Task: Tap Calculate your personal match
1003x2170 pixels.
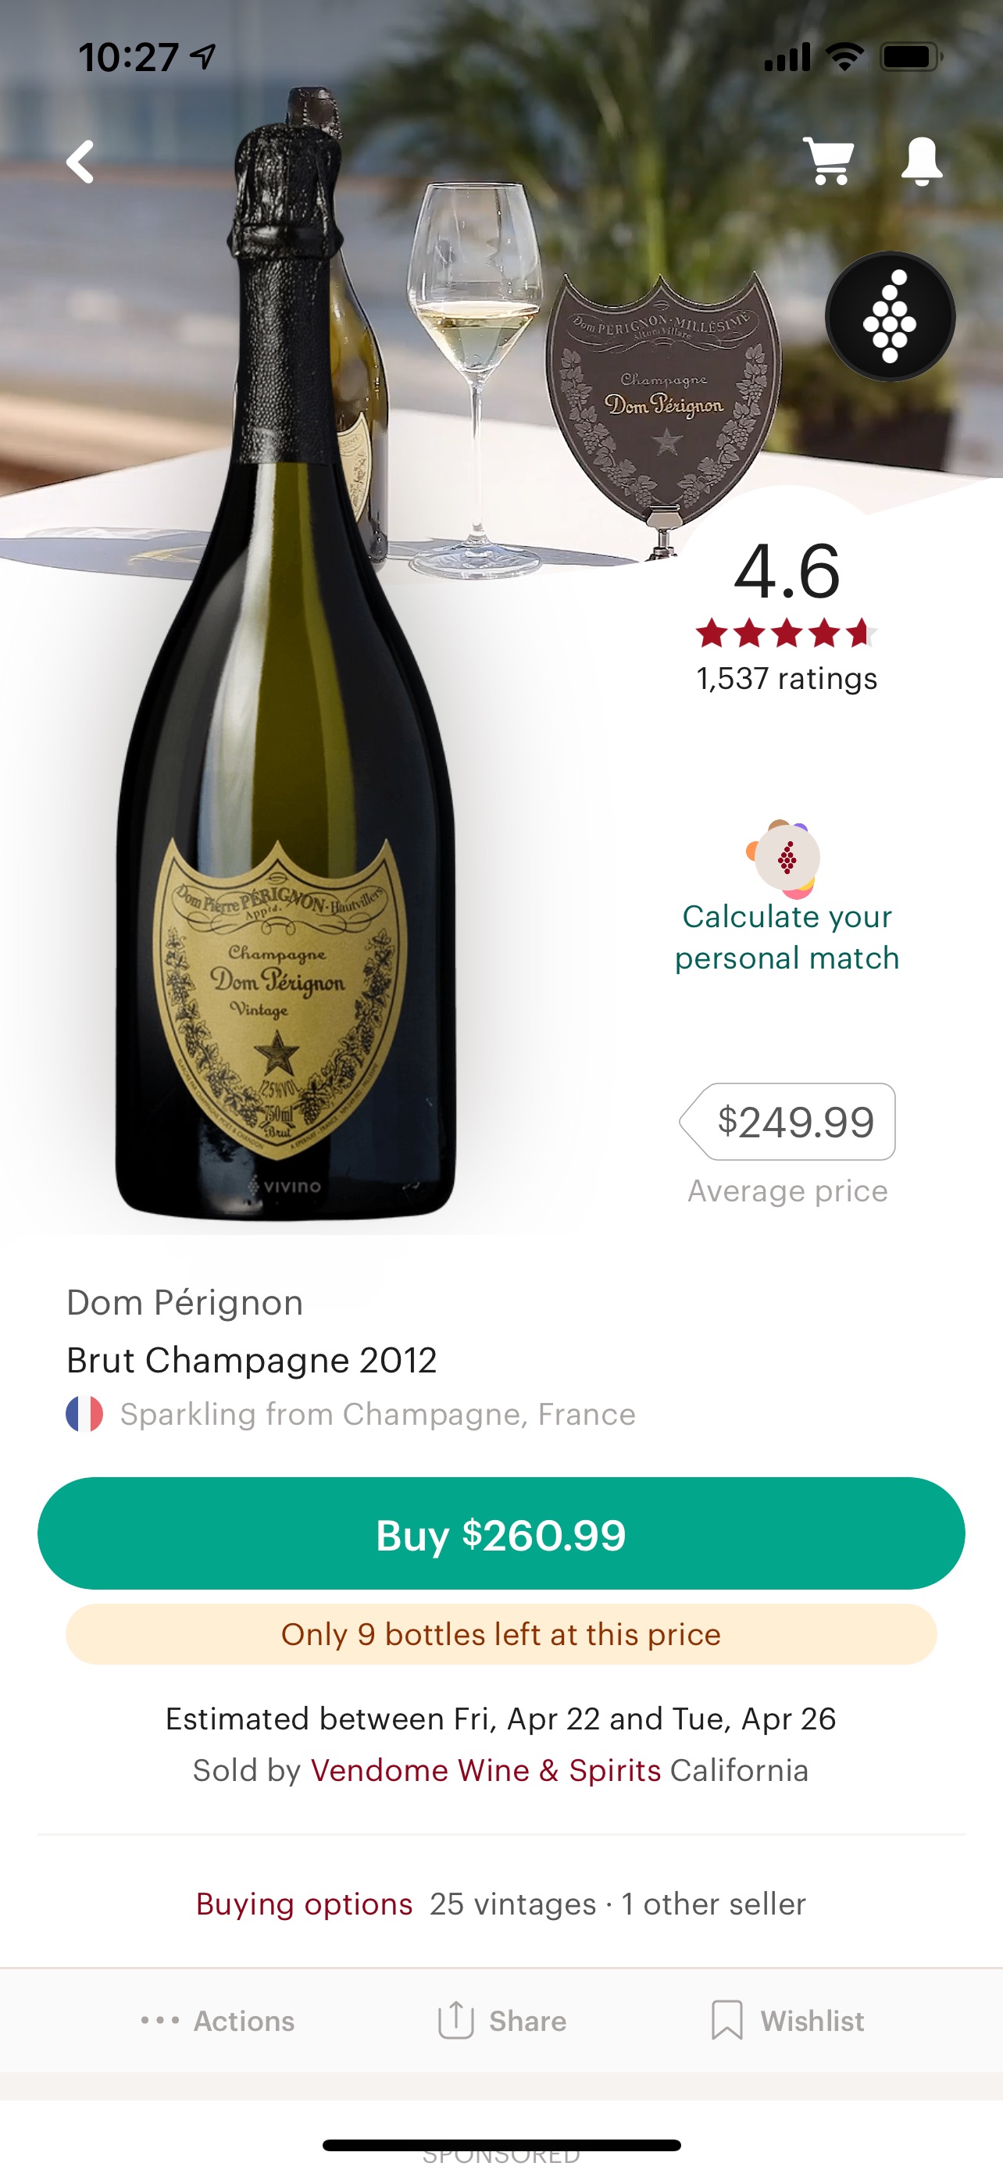Action: [x=787, y=937]
